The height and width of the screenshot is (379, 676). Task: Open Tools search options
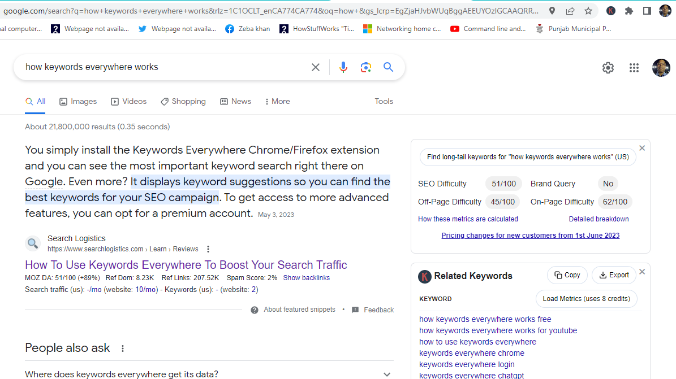click(384, 102)
